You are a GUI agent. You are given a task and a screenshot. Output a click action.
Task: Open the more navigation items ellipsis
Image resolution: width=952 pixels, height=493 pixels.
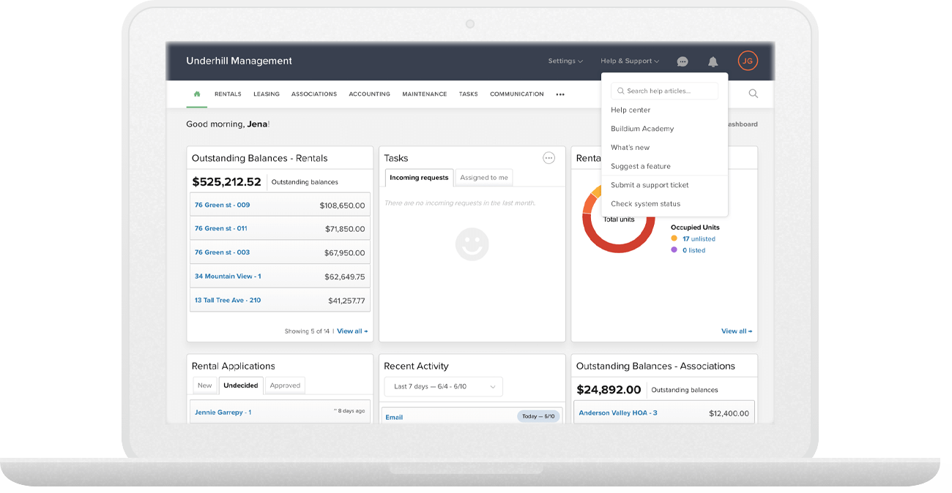click(560, 94)
